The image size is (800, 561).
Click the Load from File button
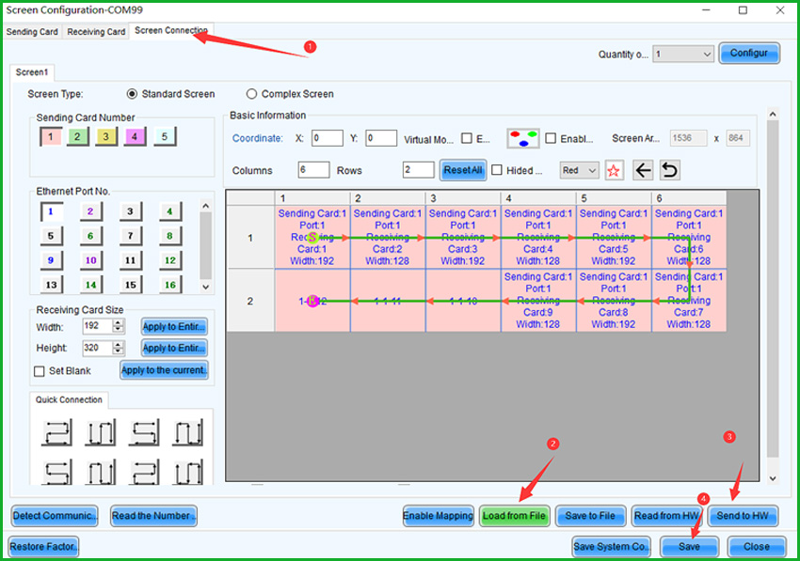[x=514, y=516]
